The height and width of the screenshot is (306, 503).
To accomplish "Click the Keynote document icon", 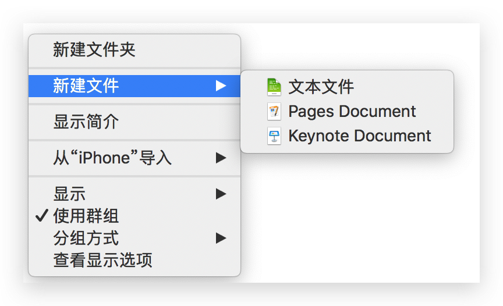I will [274, 136].
